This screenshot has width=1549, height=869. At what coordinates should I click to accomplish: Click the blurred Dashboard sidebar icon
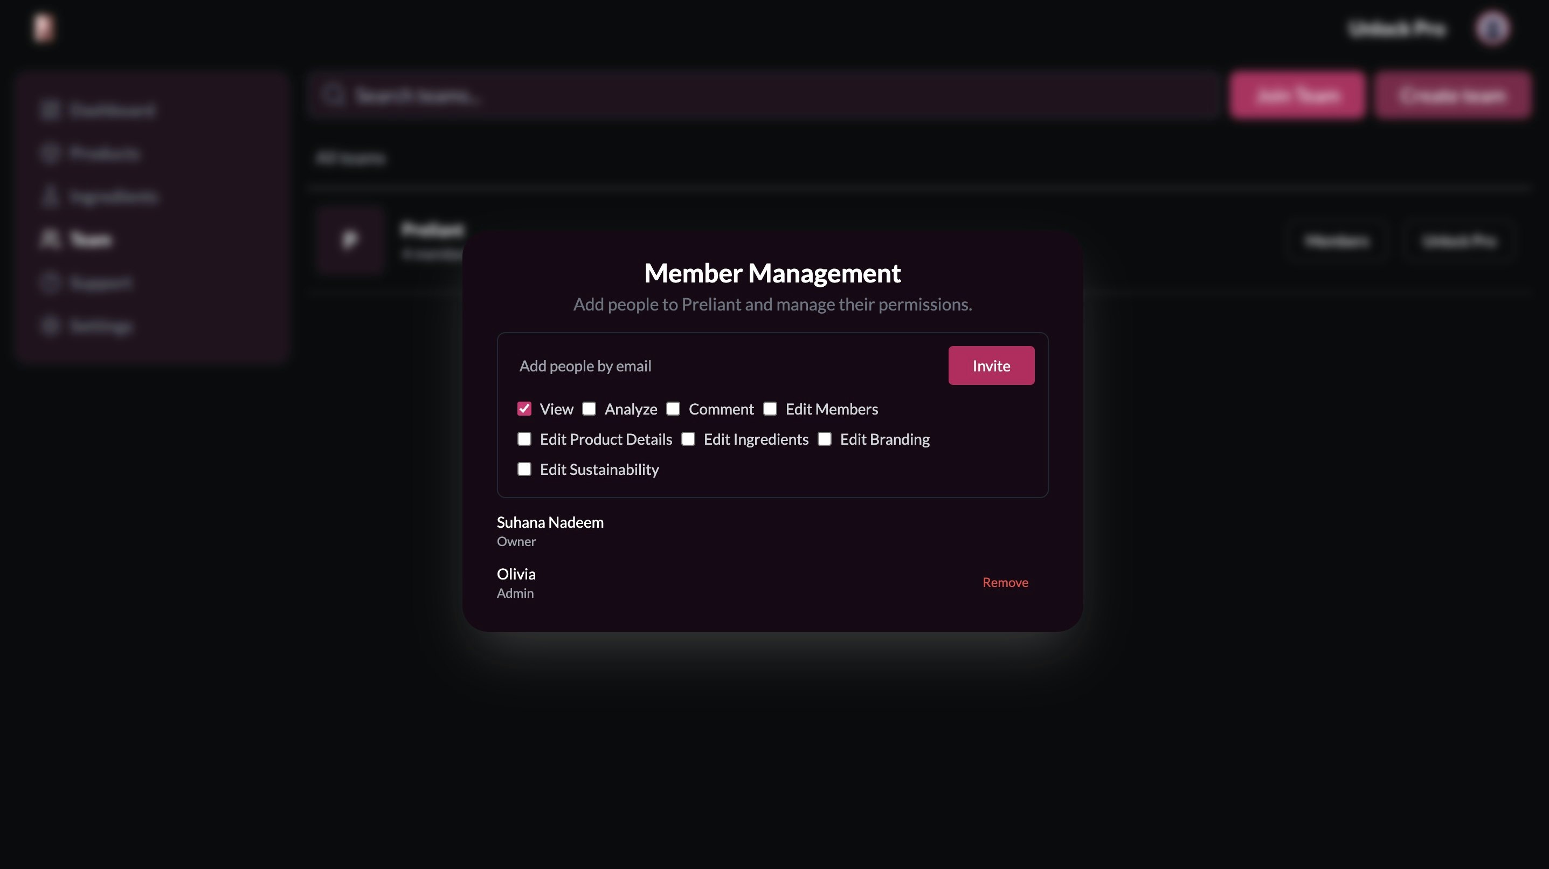point(50,110)
